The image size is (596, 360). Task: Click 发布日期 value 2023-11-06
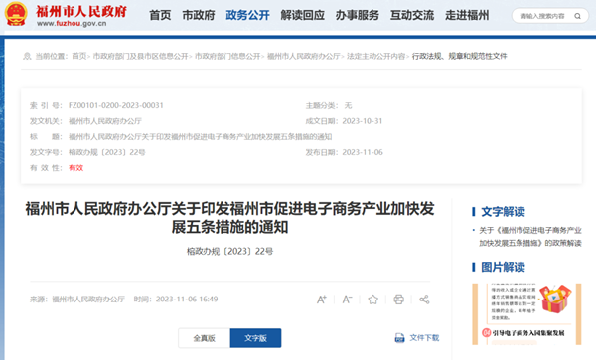point(363,152)
